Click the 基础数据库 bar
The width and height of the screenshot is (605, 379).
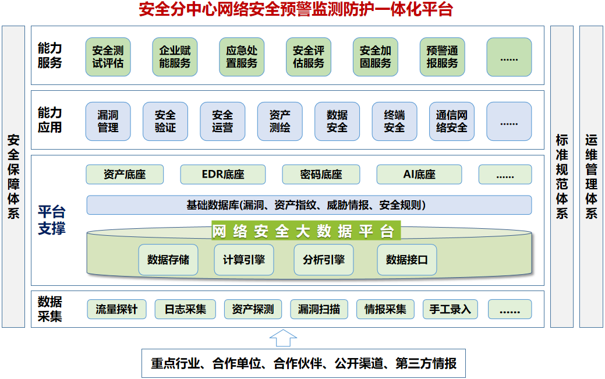(x=309, y=205)
